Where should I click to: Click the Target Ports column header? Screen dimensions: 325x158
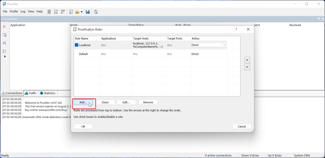[x=178, y=38]
